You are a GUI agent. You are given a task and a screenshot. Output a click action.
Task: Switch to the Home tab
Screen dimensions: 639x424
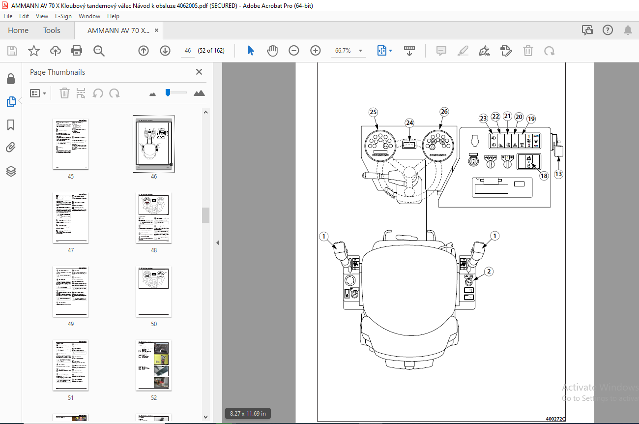(18, 30)
